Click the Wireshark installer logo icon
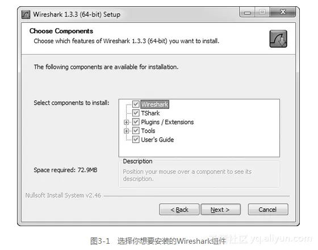Screen dimensions: 318x250 pyautogui.click(x=278, y=39)
